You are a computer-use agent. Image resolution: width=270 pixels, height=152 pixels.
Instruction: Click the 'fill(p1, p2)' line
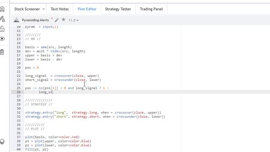[x=37, y=149]
